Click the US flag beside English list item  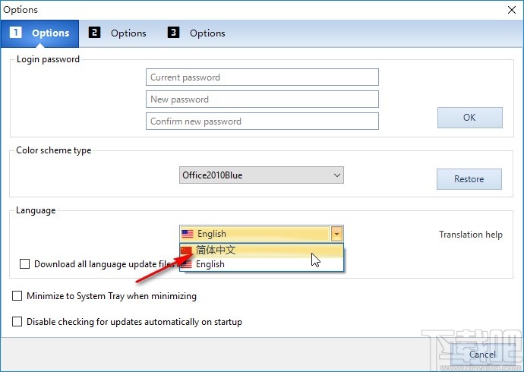pyautogui.click(x=187, y=264)
